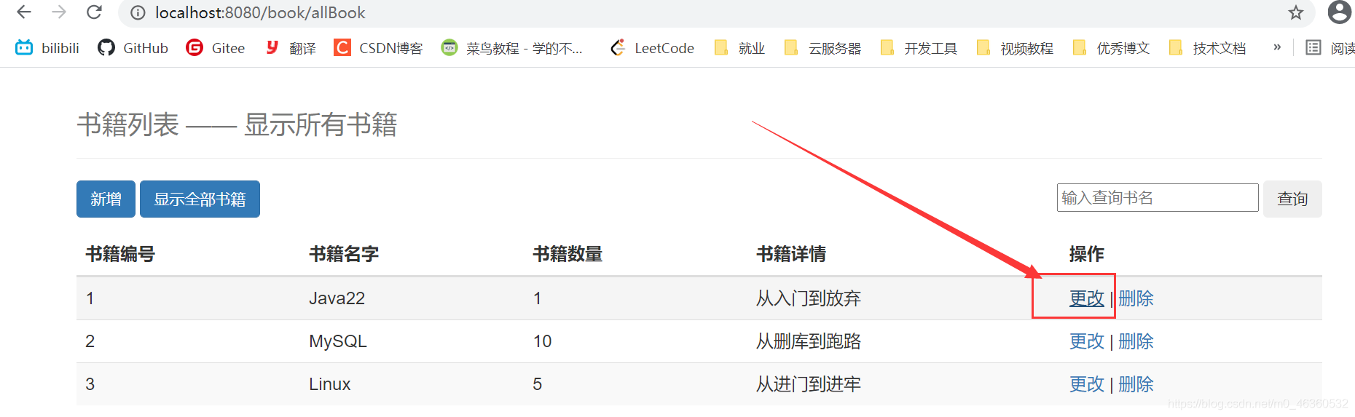The image size is (1355, 417).
Task: Select the 从入门到放弃 detail cell
Action: click(809, 298)
